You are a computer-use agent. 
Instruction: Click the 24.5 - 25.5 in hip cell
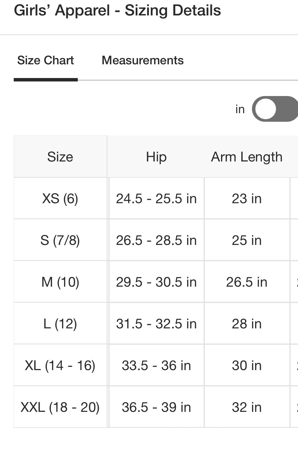point(156,199)
